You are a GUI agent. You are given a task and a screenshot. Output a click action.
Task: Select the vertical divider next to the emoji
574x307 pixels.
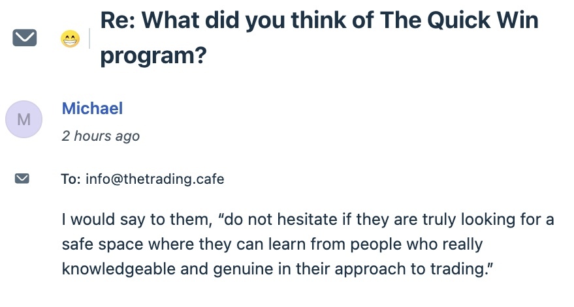[89, 38]
